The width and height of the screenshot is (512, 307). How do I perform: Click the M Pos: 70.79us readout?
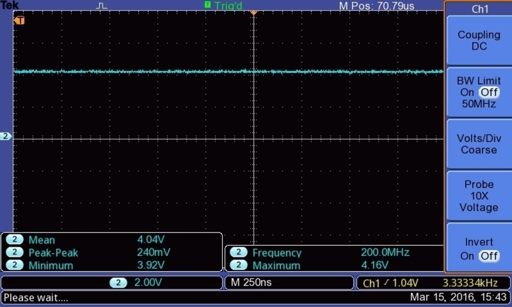click(x=377, y=6)
